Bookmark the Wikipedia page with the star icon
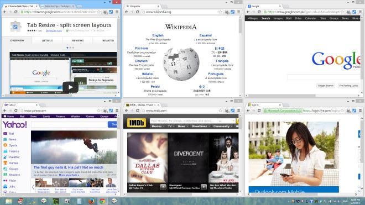This screenshot has width=365, height=205. coord(220,12)
